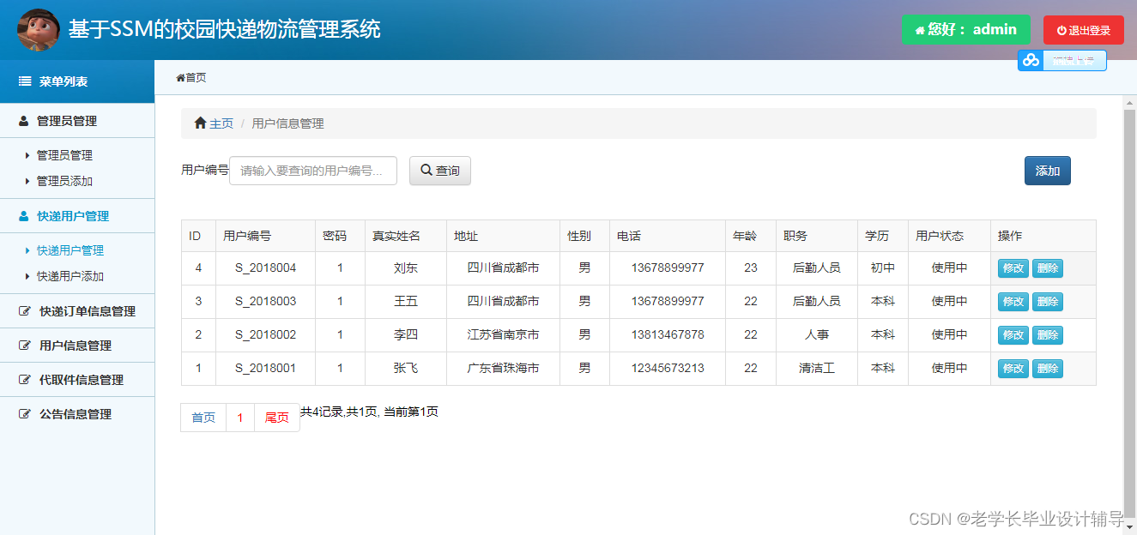Click the system title 基于SSM的校园快递物流管理系统
This screenshot has height=535, width=1137.
point(225,30)
